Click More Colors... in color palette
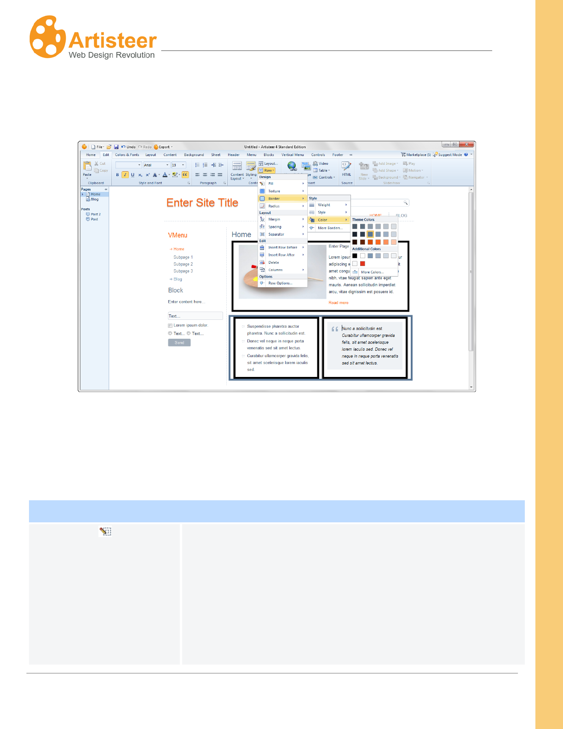Image resolution: width=563 pixels, height=729 pixels. coord(373,272)
